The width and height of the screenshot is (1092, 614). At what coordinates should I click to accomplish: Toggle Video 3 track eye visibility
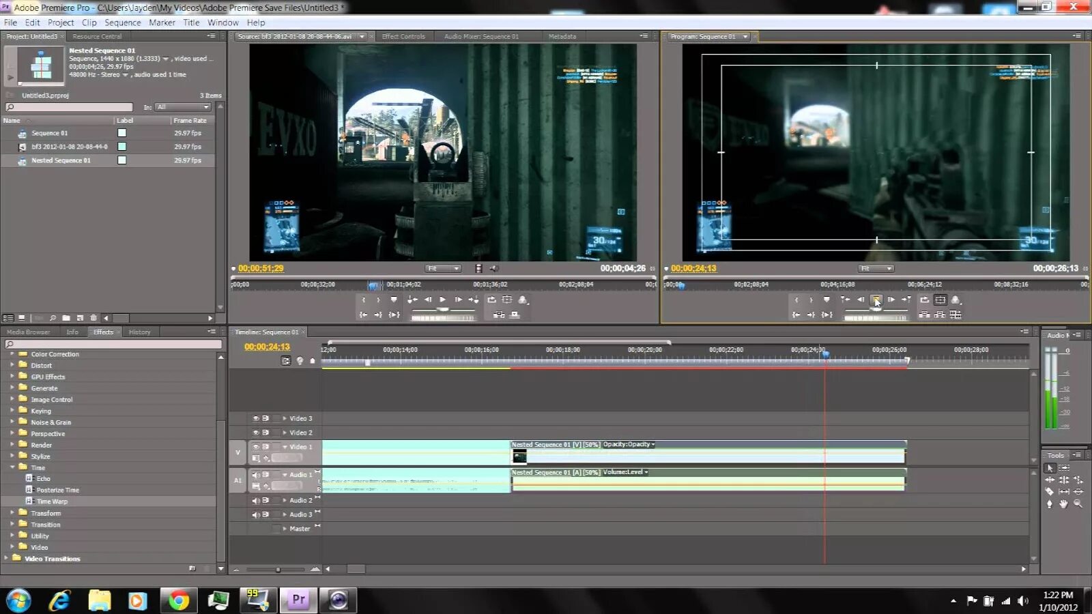click(x=256, y=418)
